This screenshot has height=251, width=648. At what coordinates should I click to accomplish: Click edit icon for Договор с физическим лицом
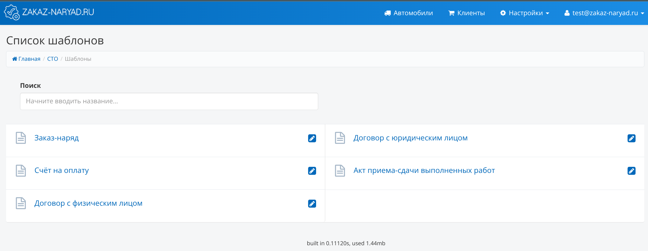coord(312,204)
